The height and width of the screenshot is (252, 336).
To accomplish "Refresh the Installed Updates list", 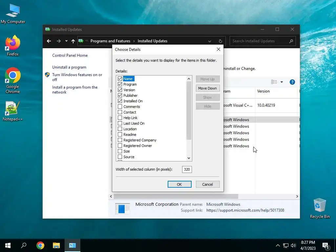I will pyautogui.click(x=220, y=41).
